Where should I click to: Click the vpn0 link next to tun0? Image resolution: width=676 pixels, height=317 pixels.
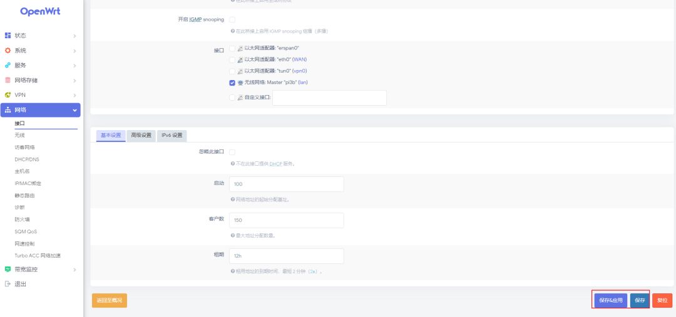[x=300, y=71]
